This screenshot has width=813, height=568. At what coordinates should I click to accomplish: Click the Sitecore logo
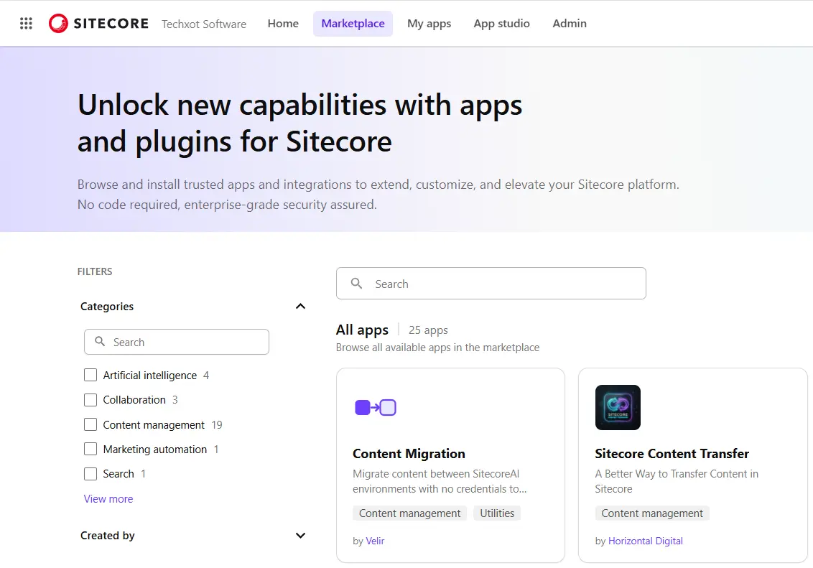[98, 23]
